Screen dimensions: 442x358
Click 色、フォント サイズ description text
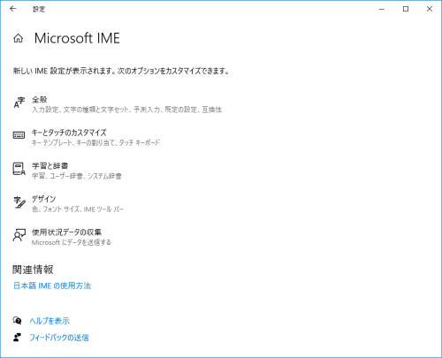click(x=78, y=209)
